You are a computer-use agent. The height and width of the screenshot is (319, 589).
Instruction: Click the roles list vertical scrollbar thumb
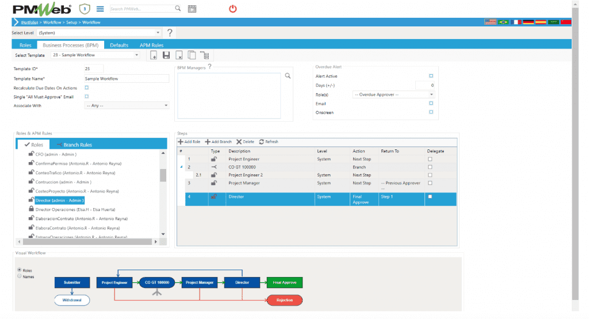pos(163,175)
